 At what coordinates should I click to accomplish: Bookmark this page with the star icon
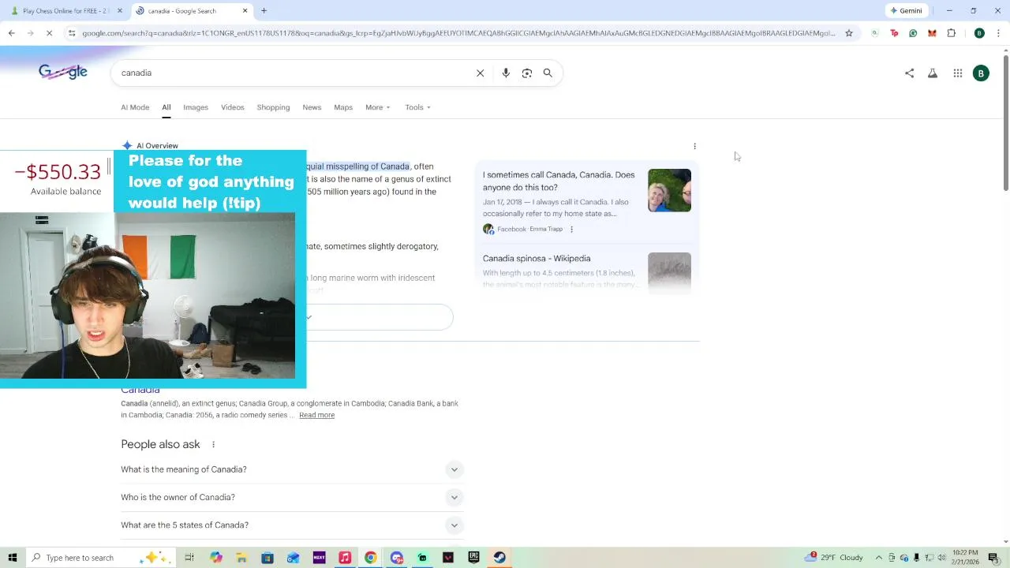849,33
